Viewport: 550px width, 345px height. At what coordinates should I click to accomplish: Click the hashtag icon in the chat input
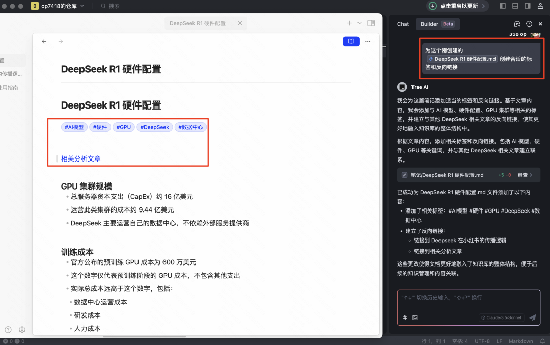point(404,317)
